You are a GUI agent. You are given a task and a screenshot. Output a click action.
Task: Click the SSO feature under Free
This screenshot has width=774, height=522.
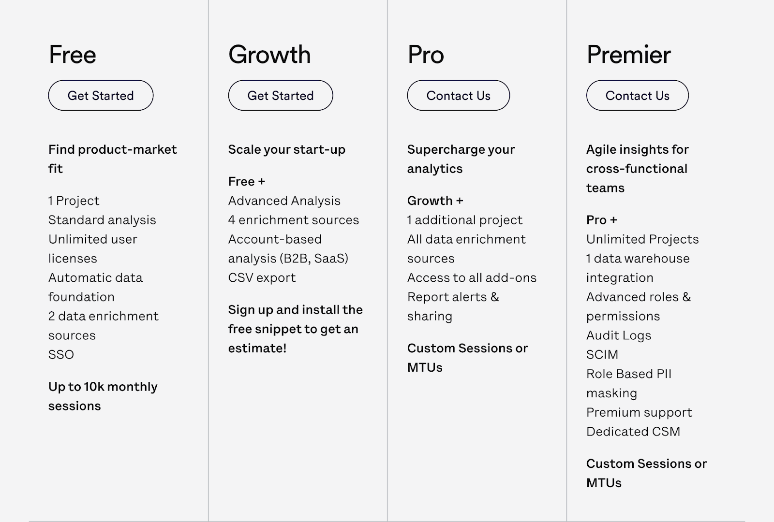pos(60,354)
